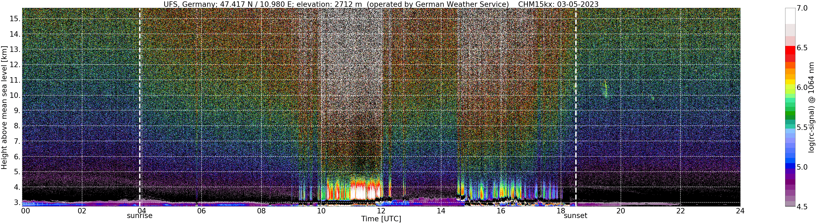Click the time tick label '08'

click(x=261, y=211)
